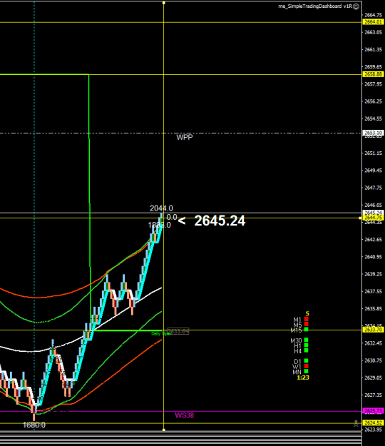
Task: Click the magenta 2625.73 price tag
Action: (x=373, y=411)
